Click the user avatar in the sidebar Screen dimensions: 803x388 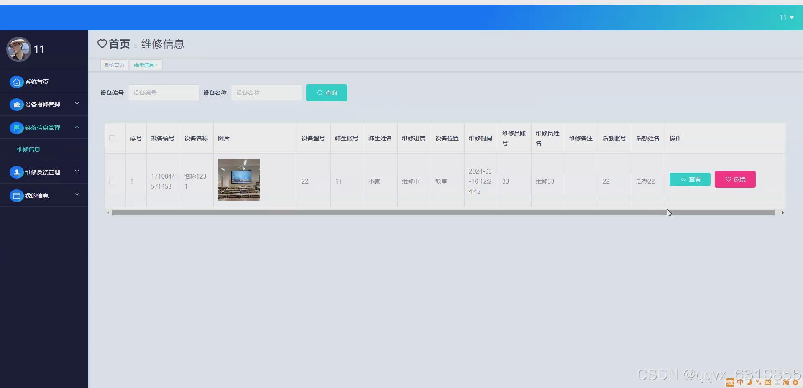(18, 49)
